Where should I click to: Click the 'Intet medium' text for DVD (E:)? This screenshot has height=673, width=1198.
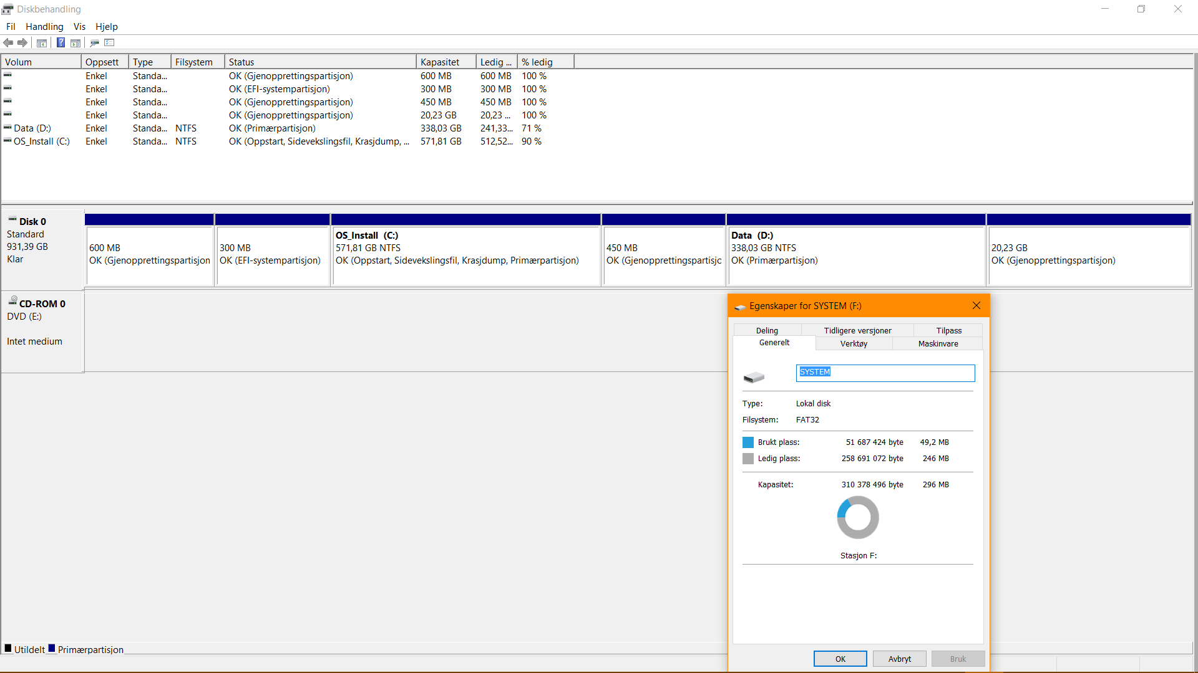point(34,341)
